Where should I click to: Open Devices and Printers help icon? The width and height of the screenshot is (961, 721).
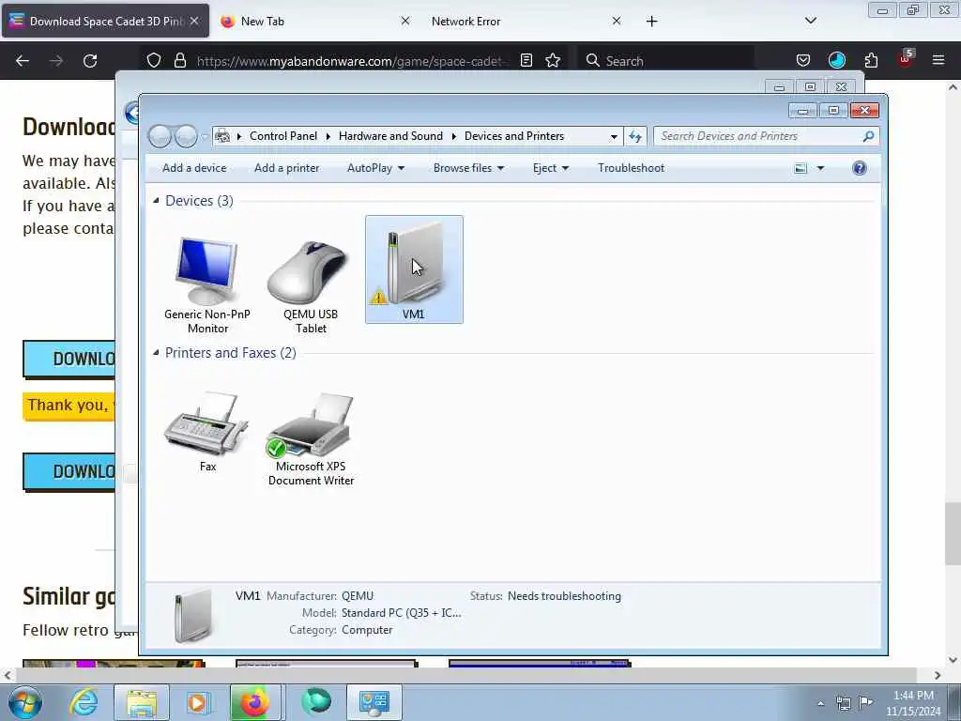pyautogui.click(x=860, y=168)
